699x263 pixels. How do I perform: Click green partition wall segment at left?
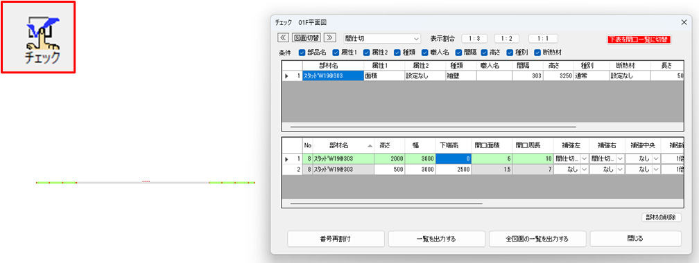pos(56,183)
